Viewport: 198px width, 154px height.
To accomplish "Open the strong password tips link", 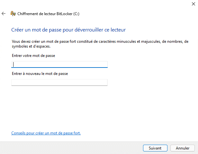I will pos(46,133).
